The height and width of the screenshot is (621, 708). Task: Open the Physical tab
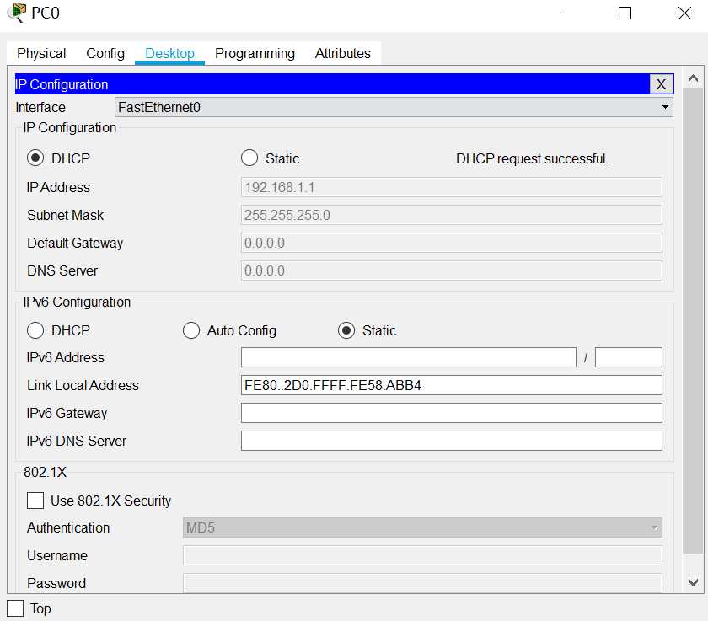pos(41,53)
